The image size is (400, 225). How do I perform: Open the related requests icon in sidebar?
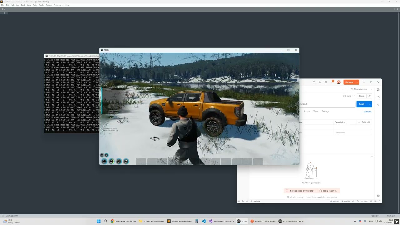coord(378,104)
